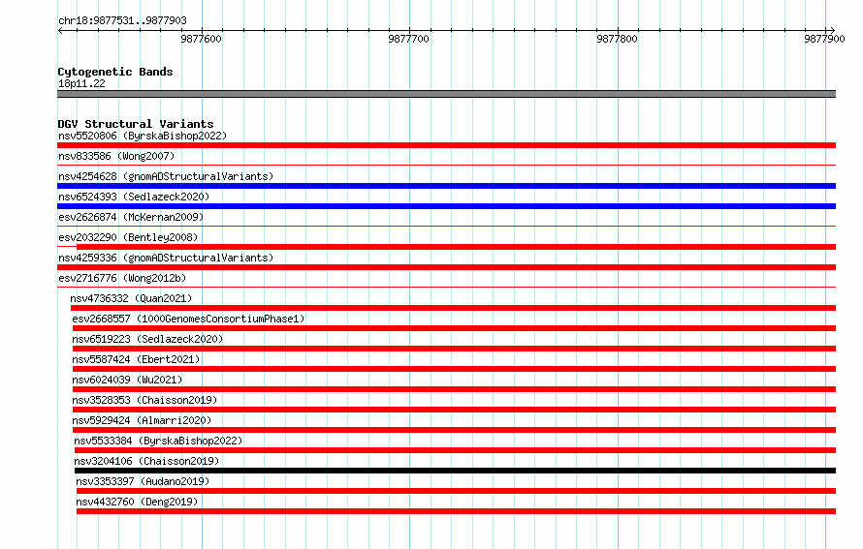Click esv2668557 (1000GenomesConsortiumPhase1) label
The image size is (863, 549).
[188, 319]
